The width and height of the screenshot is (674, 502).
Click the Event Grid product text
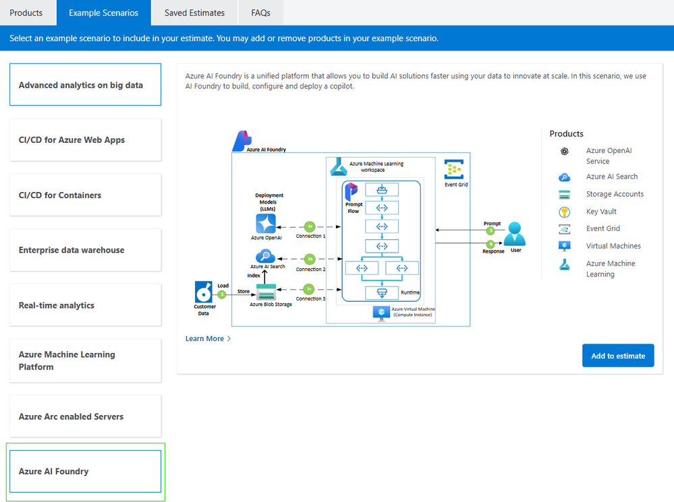tap(602, 228)
